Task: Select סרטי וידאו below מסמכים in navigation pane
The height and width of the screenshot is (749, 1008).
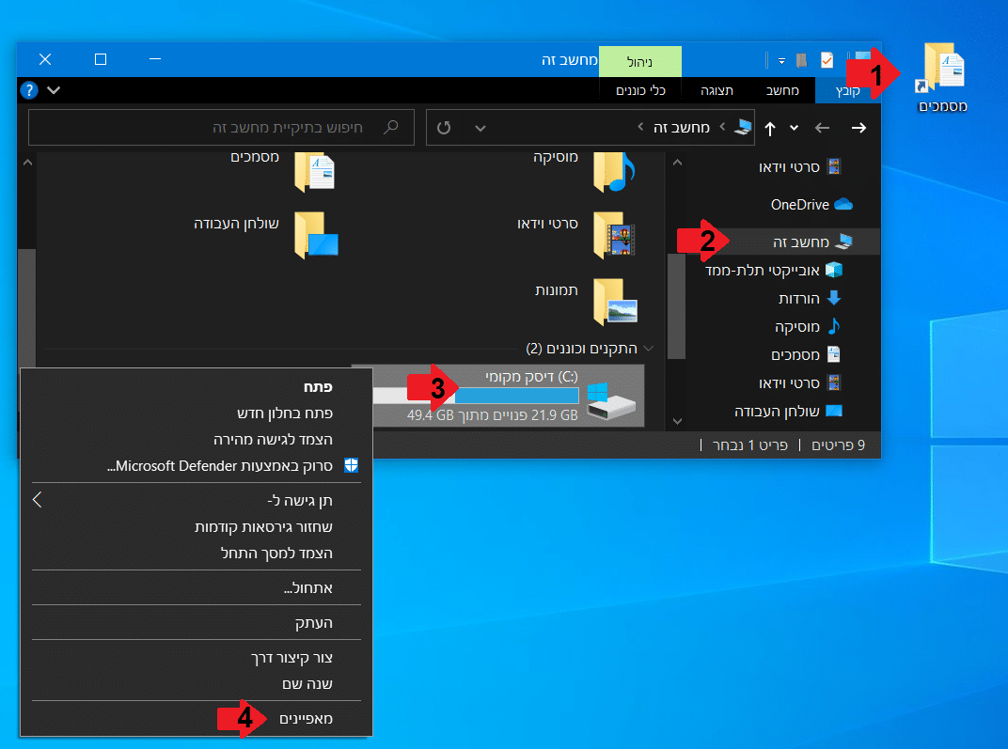Action: [x=799, y=382]
